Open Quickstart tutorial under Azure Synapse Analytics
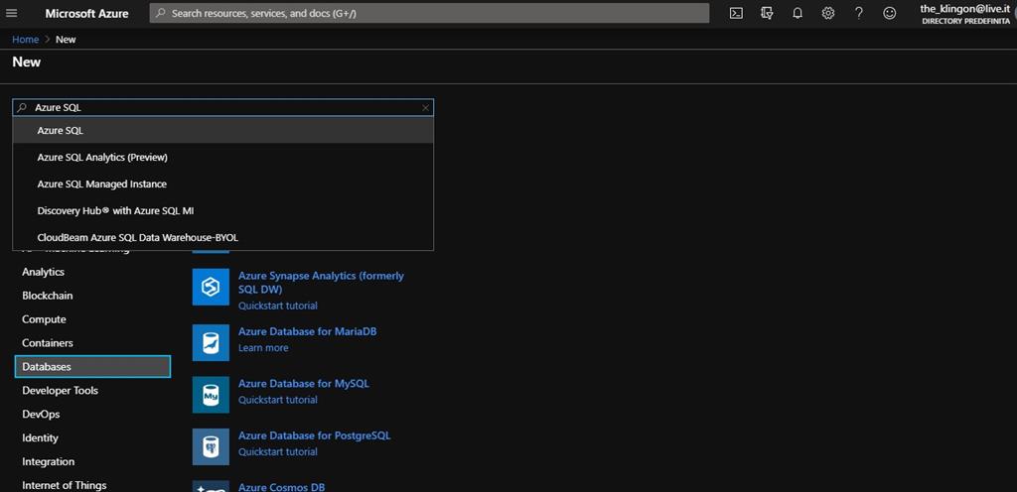The image size is (1017, 492). click(278, 306)
